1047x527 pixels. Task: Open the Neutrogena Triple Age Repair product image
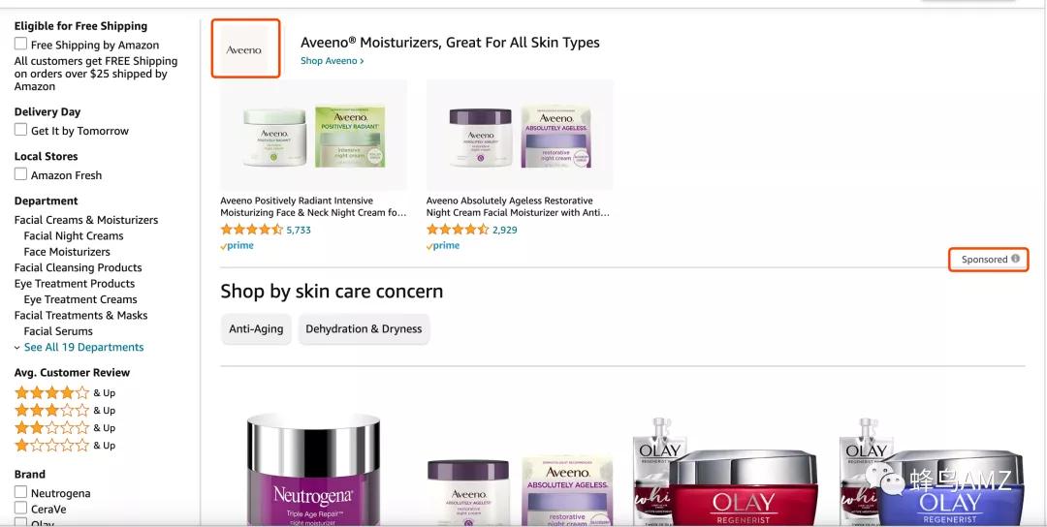click(x=313, y=469)
